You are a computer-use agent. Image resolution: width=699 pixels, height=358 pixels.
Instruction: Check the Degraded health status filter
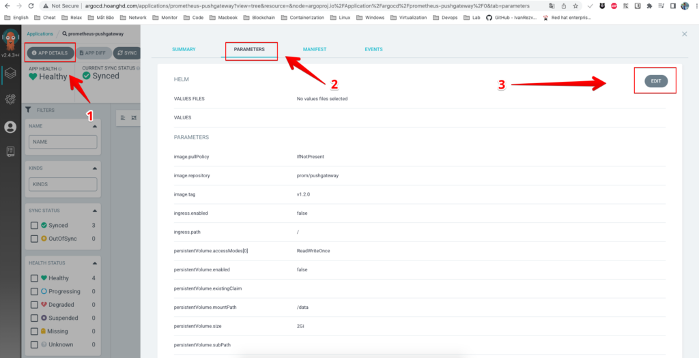(x=34, y=305)
